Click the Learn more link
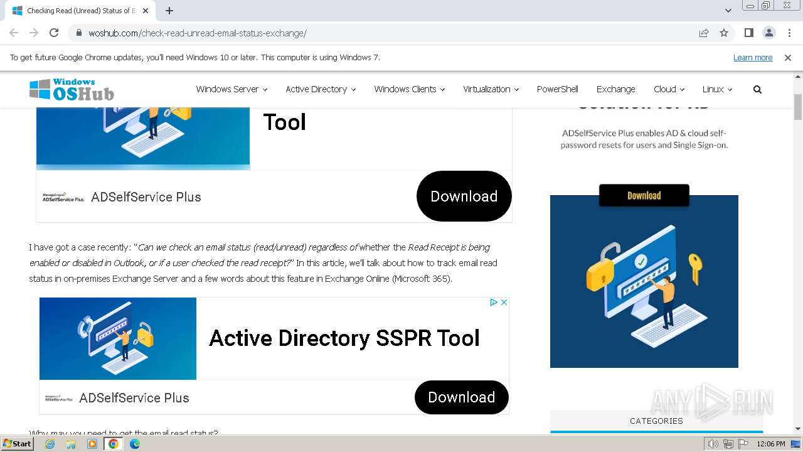 [753, 58]
